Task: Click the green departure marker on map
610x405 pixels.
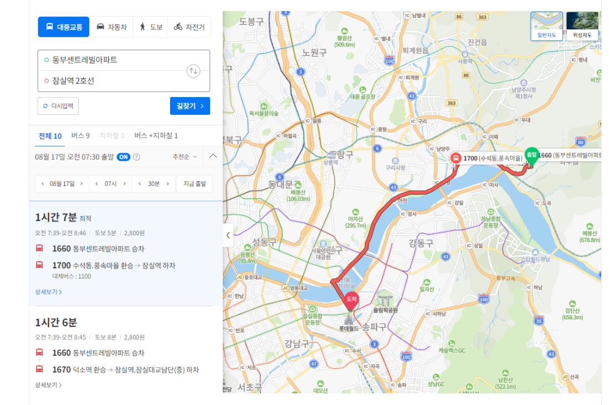Action: click(531, 156)
